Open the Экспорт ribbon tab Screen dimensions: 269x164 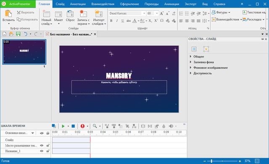click(x=190, y=4)
